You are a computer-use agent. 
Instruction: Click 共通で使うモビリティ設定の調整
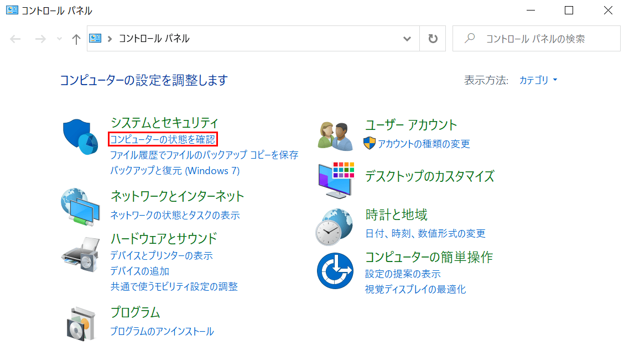[x=174, y=286]
